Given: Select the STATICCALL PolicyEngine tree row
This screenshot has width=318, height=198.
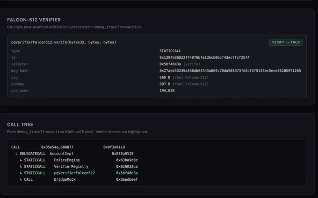Looking at the screenshot, I should point(79,160).
